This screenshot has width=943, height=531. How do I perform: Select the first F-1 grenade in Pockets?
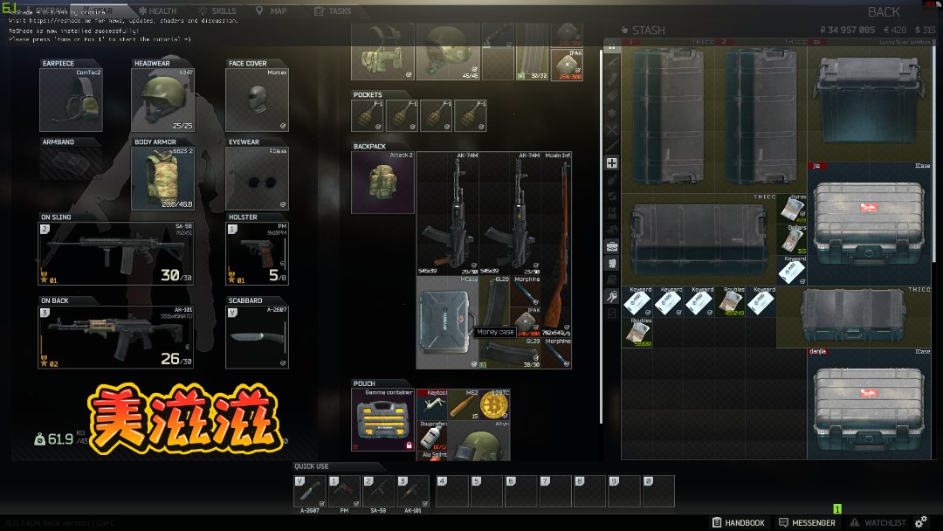367,115
